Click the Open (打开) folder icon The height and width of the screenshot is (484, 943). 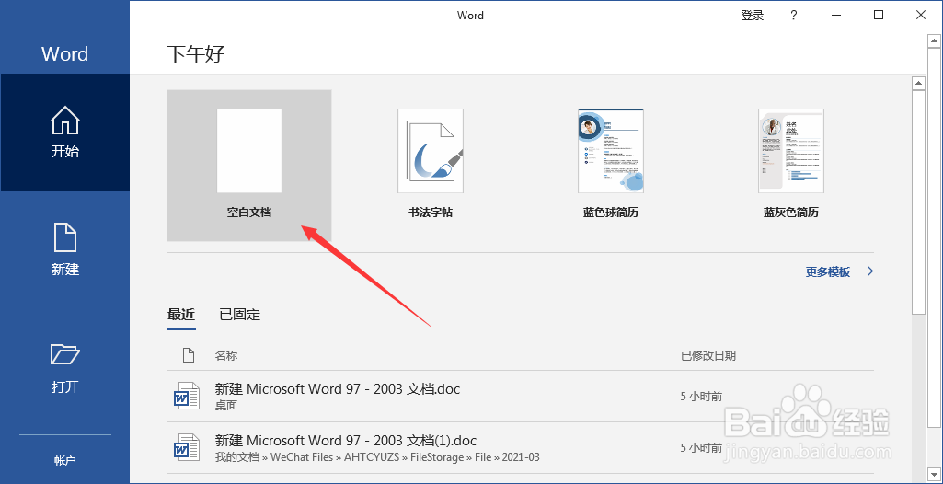[65, 355]
